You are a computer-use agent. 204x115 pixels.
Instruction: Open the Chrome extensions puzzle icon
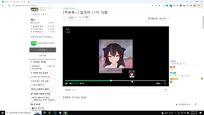click(x=184, y=6)
